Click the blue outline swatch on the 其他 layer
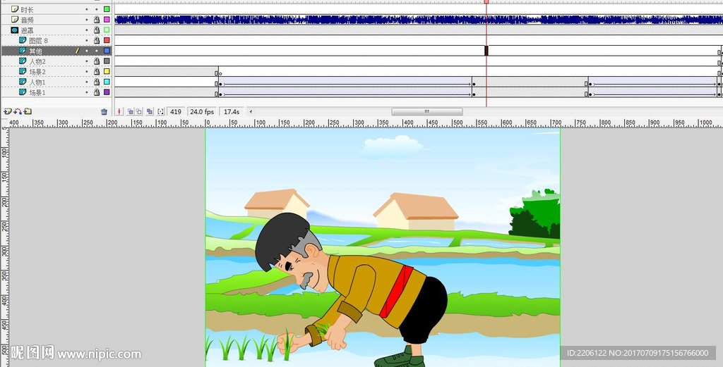The width and height of the screenshot is (723, 367). pos(107,51)
